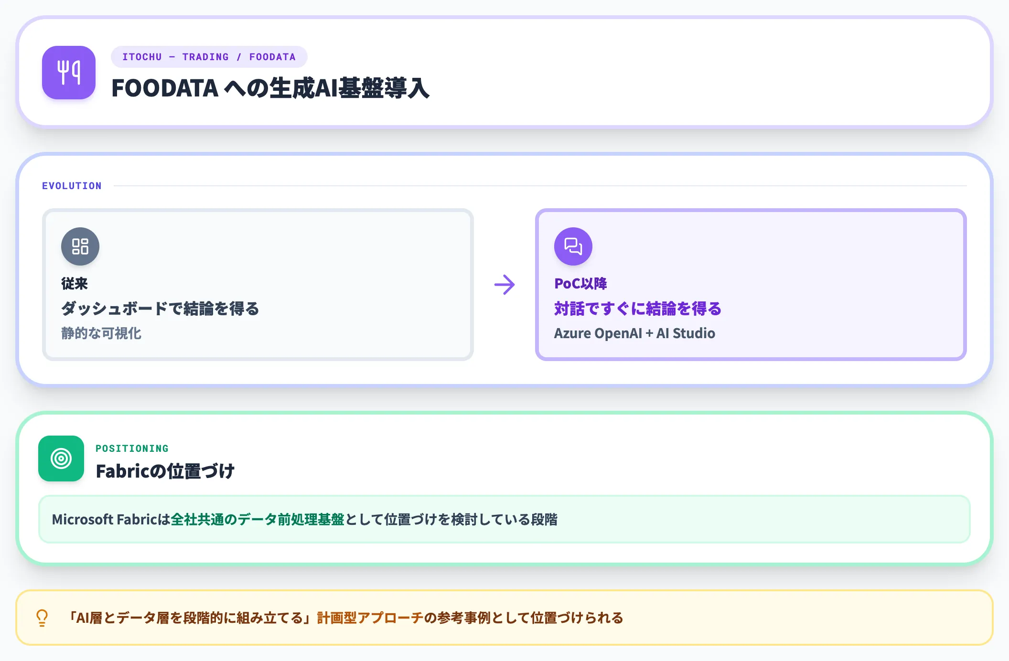Click Azure OpenAI + AI Studio text
Screen dimensions: 1009x661
coord(634,333)
